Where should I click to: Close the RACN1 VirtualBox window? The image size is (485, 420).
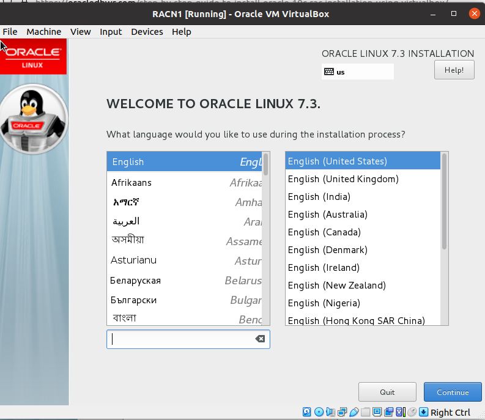tap(475, 13)
